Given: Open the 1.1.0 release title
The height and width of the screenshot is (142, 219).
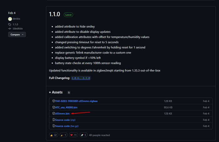Looking at the screenshot, I should 54,14.
